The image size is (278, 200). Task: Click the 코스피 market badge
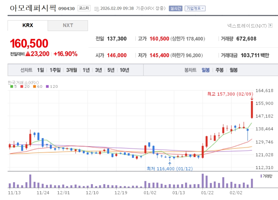(84, 8)
